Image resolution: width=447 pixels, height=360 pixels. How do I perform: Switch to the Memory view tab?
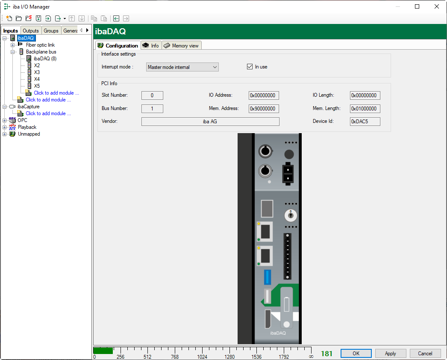point(181,46)
